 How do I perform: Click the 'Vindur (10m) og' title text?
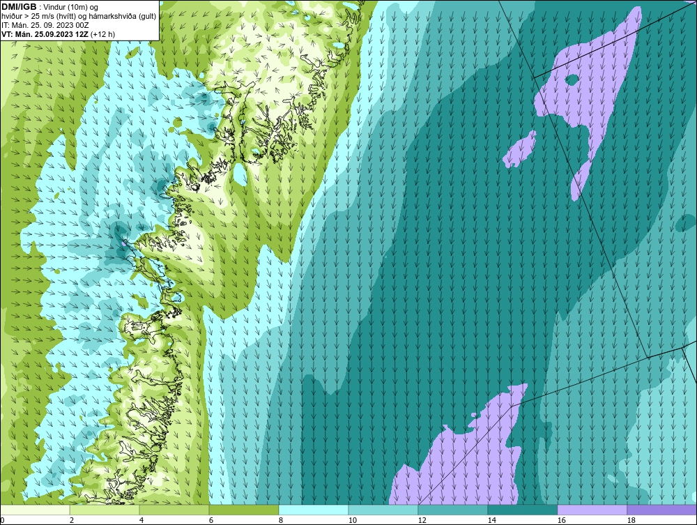72,7
